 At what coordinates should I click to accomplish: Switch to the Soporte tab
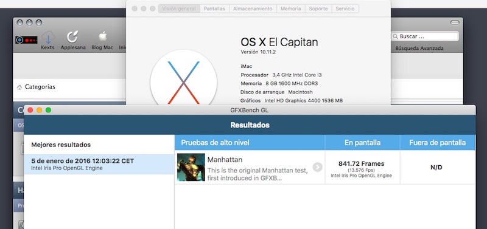click(x=318, y=9)
